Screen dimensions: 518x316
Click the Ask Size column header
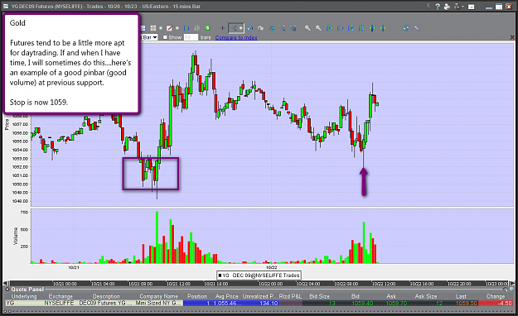tap(426, 296)
